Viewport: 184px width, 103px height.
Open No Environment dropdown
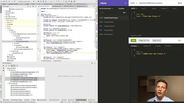(x=106, y=9)
